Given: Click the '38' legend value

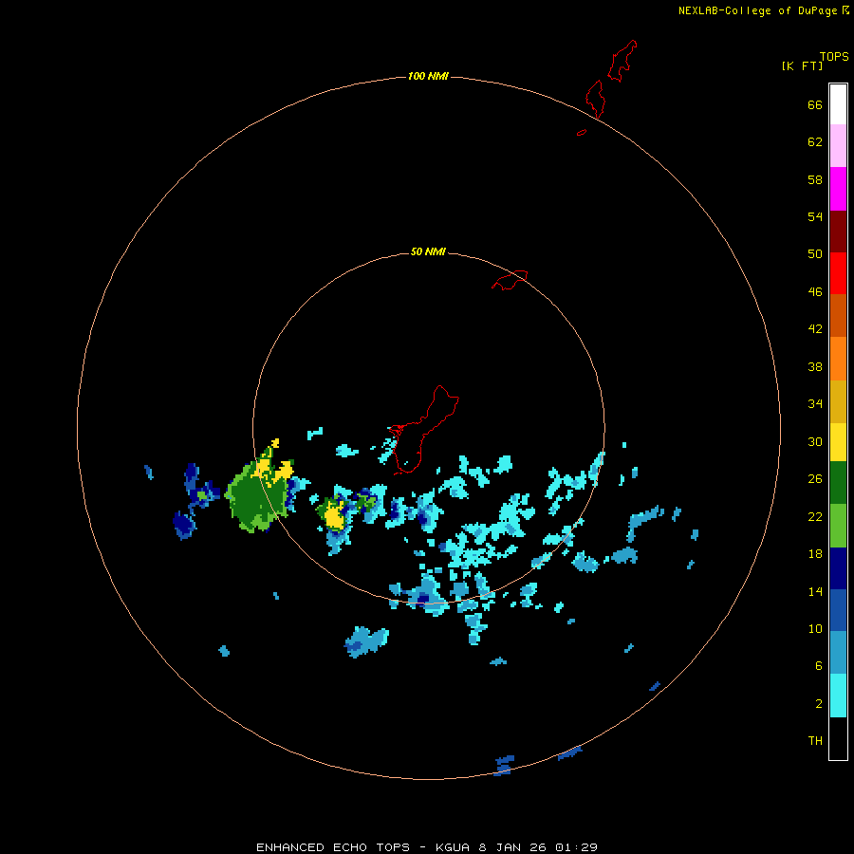Looking at the screenshot, I should click(x=815, y=366).
